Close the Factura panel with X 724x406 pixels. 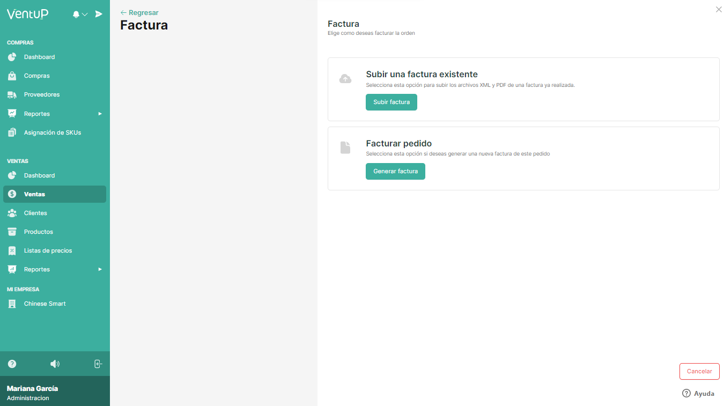click(x=719, y=9)
